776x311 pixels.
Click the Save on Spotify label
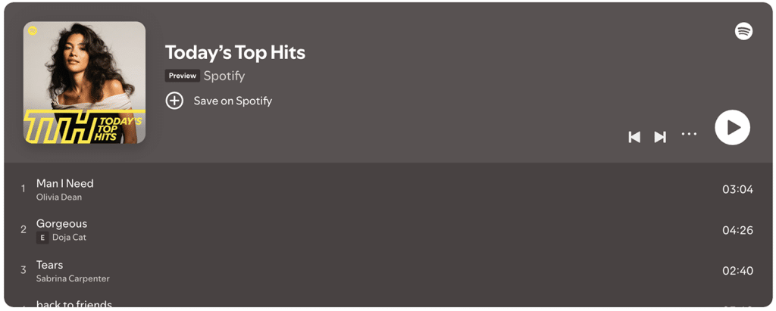(x=233, y=101)
